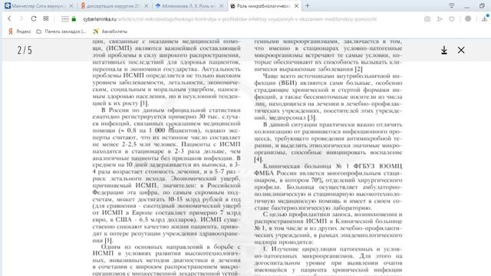Minimize the browser window

click(467, 6)
